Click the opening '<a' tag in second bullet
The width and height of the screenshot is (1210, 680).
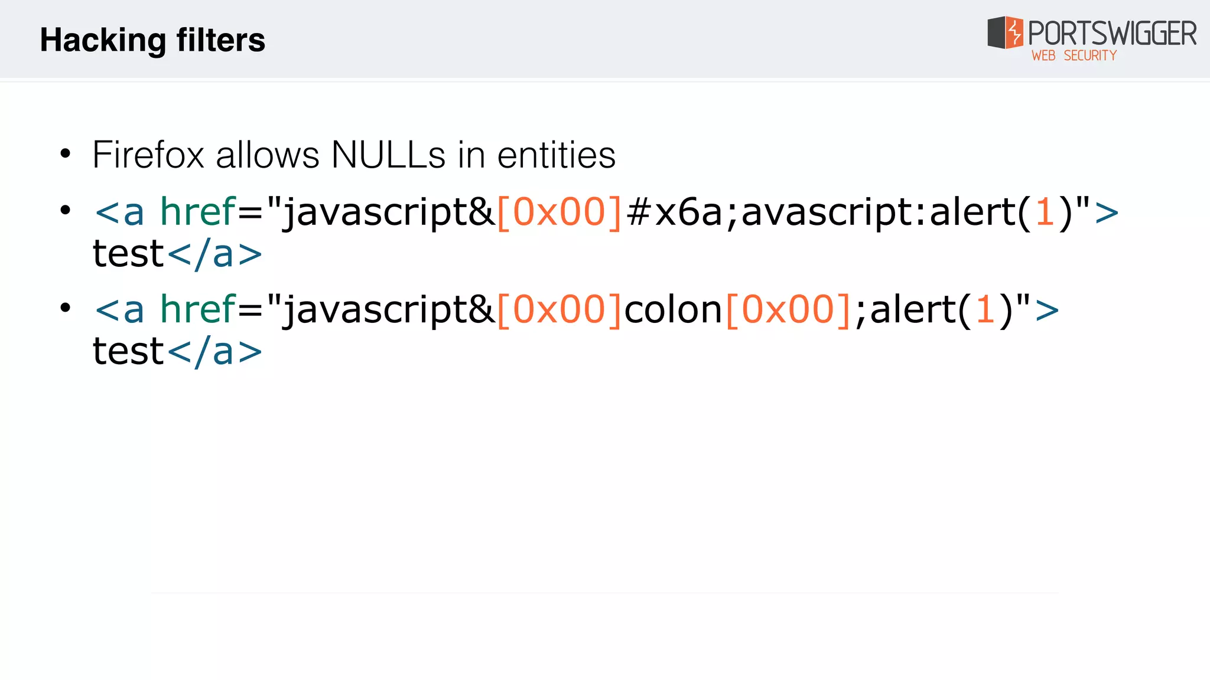click(119, 212)
